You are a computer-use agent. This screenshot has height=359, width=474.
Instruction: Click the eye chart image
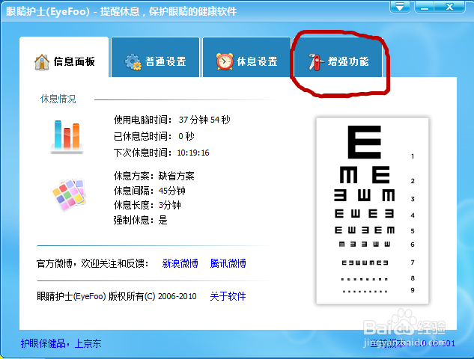point(372,211)
